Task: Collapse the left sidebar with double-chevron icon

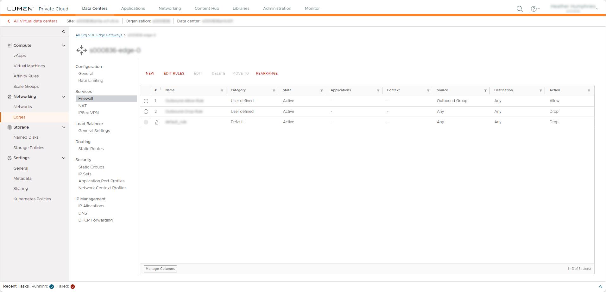Action: coord(64,32)
